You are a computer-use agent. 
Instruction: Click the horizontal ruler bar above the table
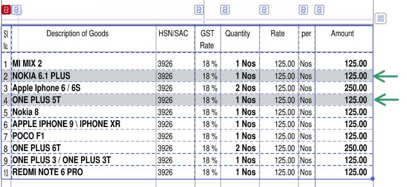pos(187,20)
